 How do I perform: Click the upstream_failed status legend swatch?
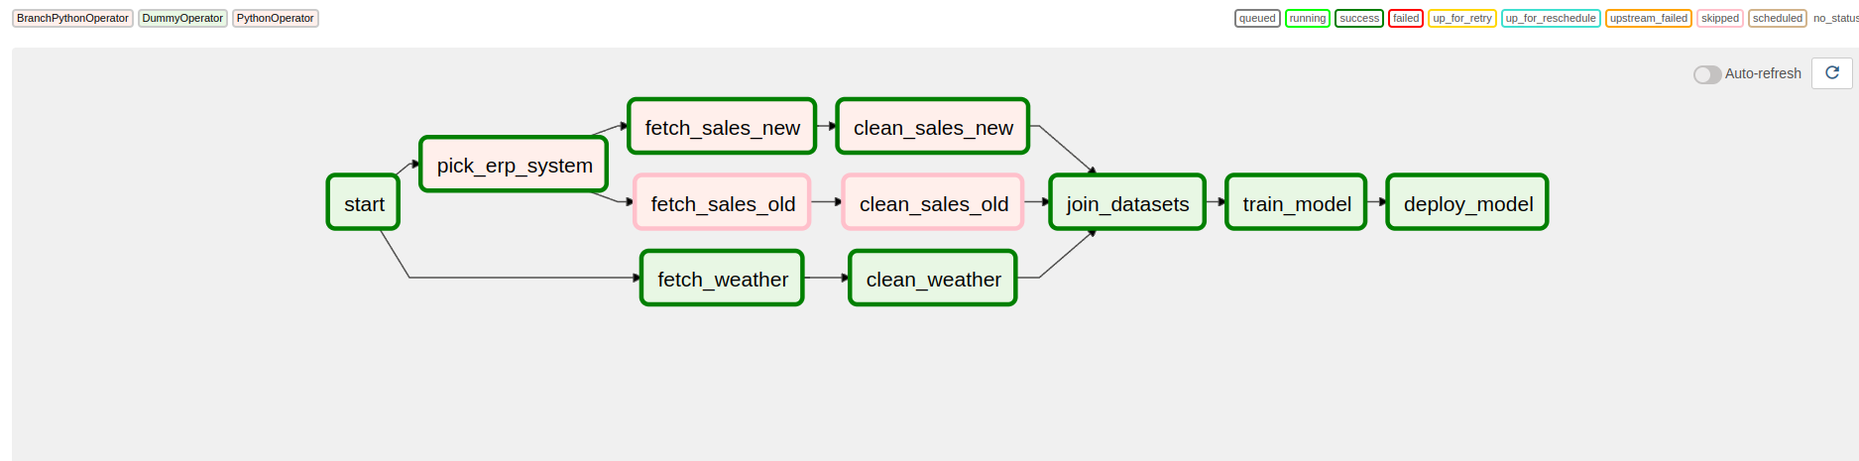click(1648, 18)
